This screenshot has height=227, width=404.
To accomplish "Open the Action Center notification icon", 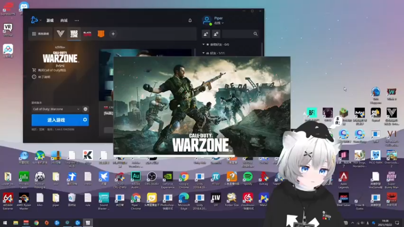I will coord(397,223).
